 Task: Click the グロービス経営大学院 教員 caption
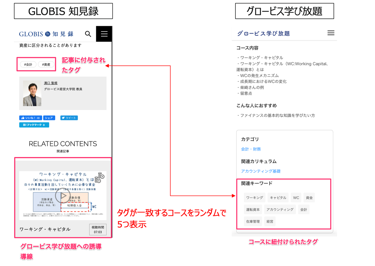[63, 89]
